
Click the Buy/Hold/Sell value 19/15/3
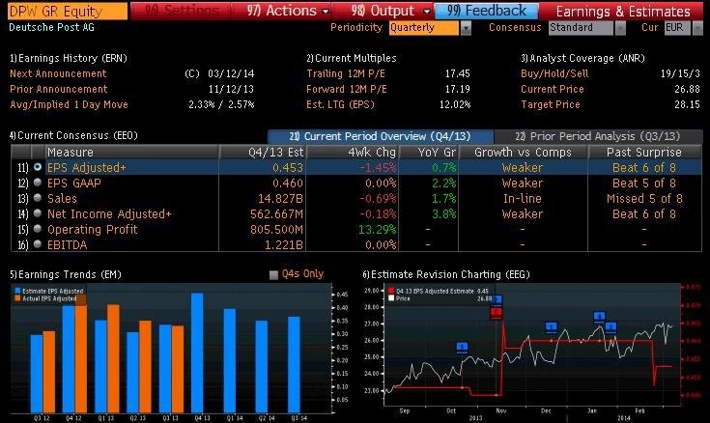coord(680,73)
